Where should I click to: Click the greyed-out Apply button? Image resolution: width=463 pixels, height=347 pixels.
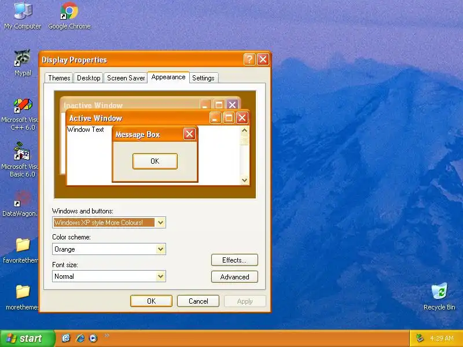pos(245,301)
